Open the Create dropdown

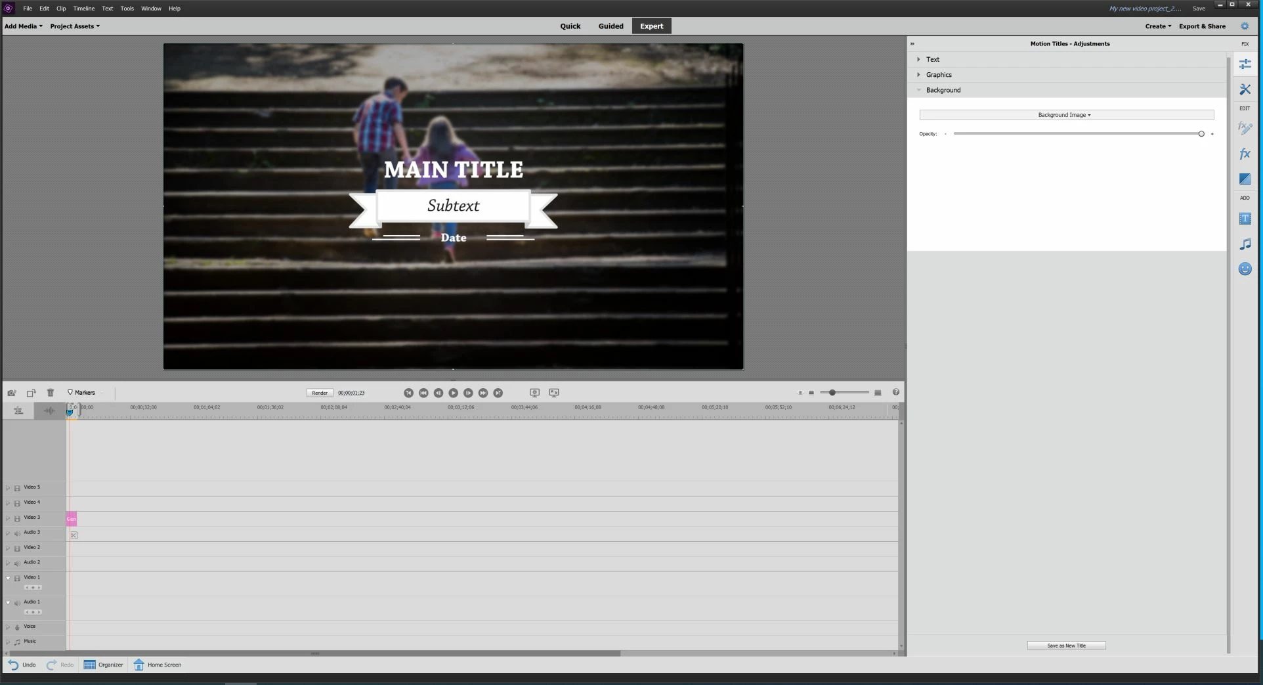click(x=1158, y=26)
